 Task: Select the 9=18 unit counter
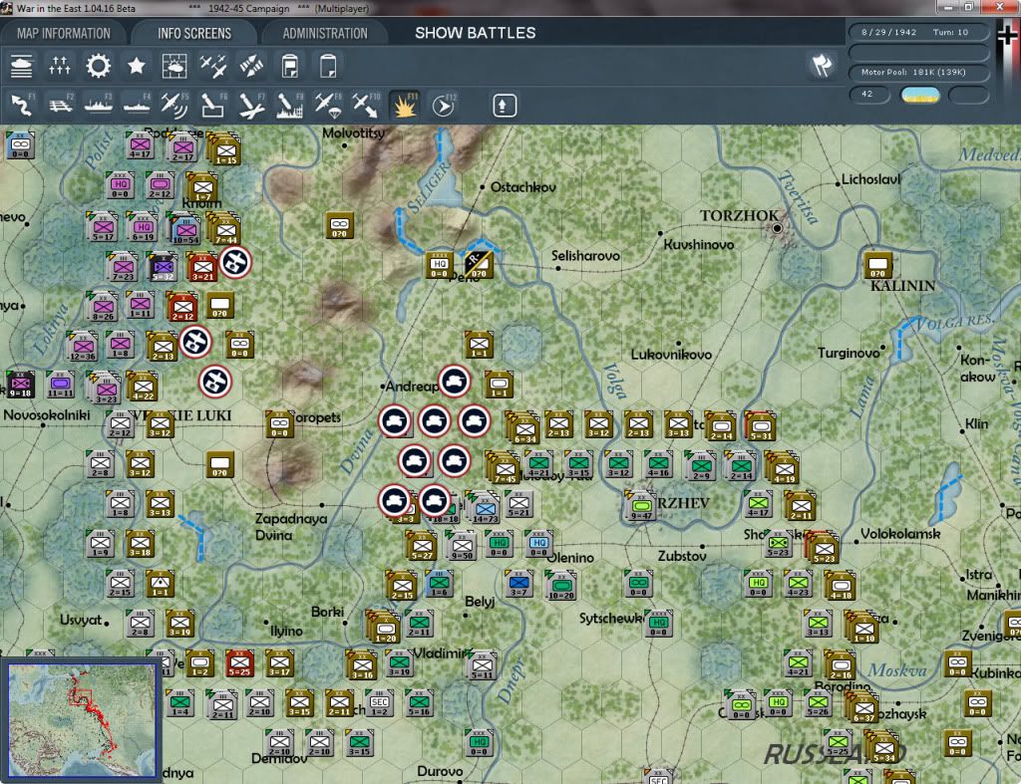(x=20, y=386)
